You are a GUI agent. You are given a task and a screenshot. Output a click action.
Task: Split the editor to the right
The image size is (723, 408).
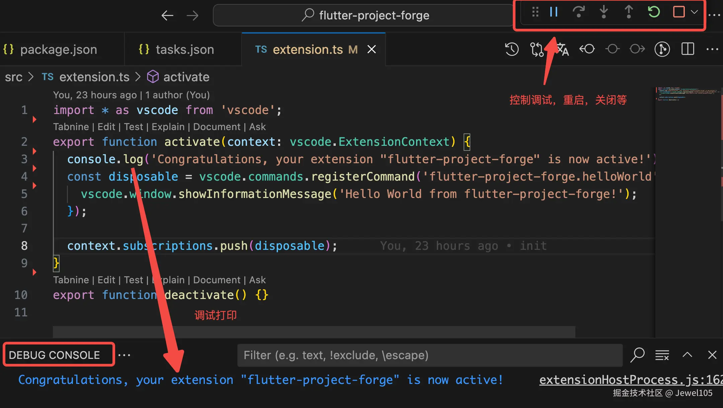tap(688, 49)
